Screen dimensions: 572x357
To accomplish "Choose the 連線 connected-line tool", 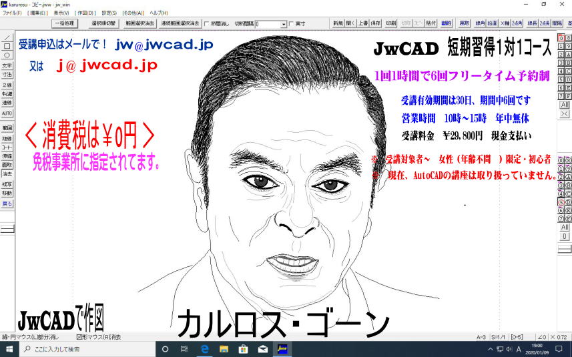I will click(7, 103).
